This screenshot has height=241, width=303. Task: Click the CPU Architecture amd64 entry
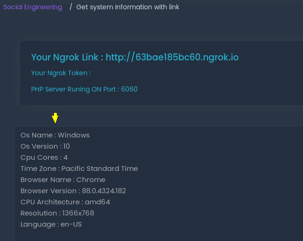pos(65,202)
